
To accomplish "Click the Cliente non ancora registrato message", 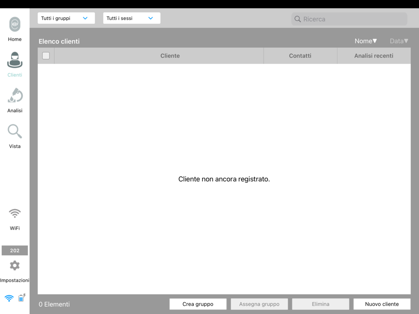I will [224, 179].
